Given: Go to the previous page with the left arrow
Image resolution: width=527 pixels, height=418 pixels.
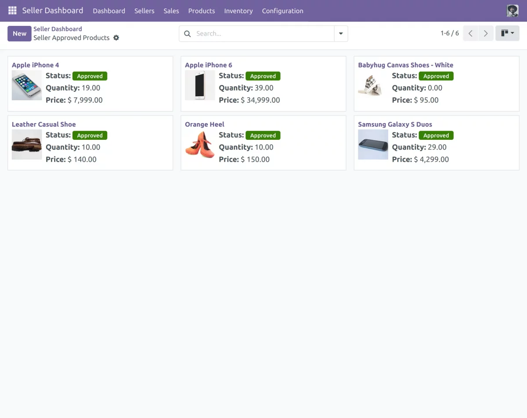Looking at the screenshot, I should coord(470,33).
